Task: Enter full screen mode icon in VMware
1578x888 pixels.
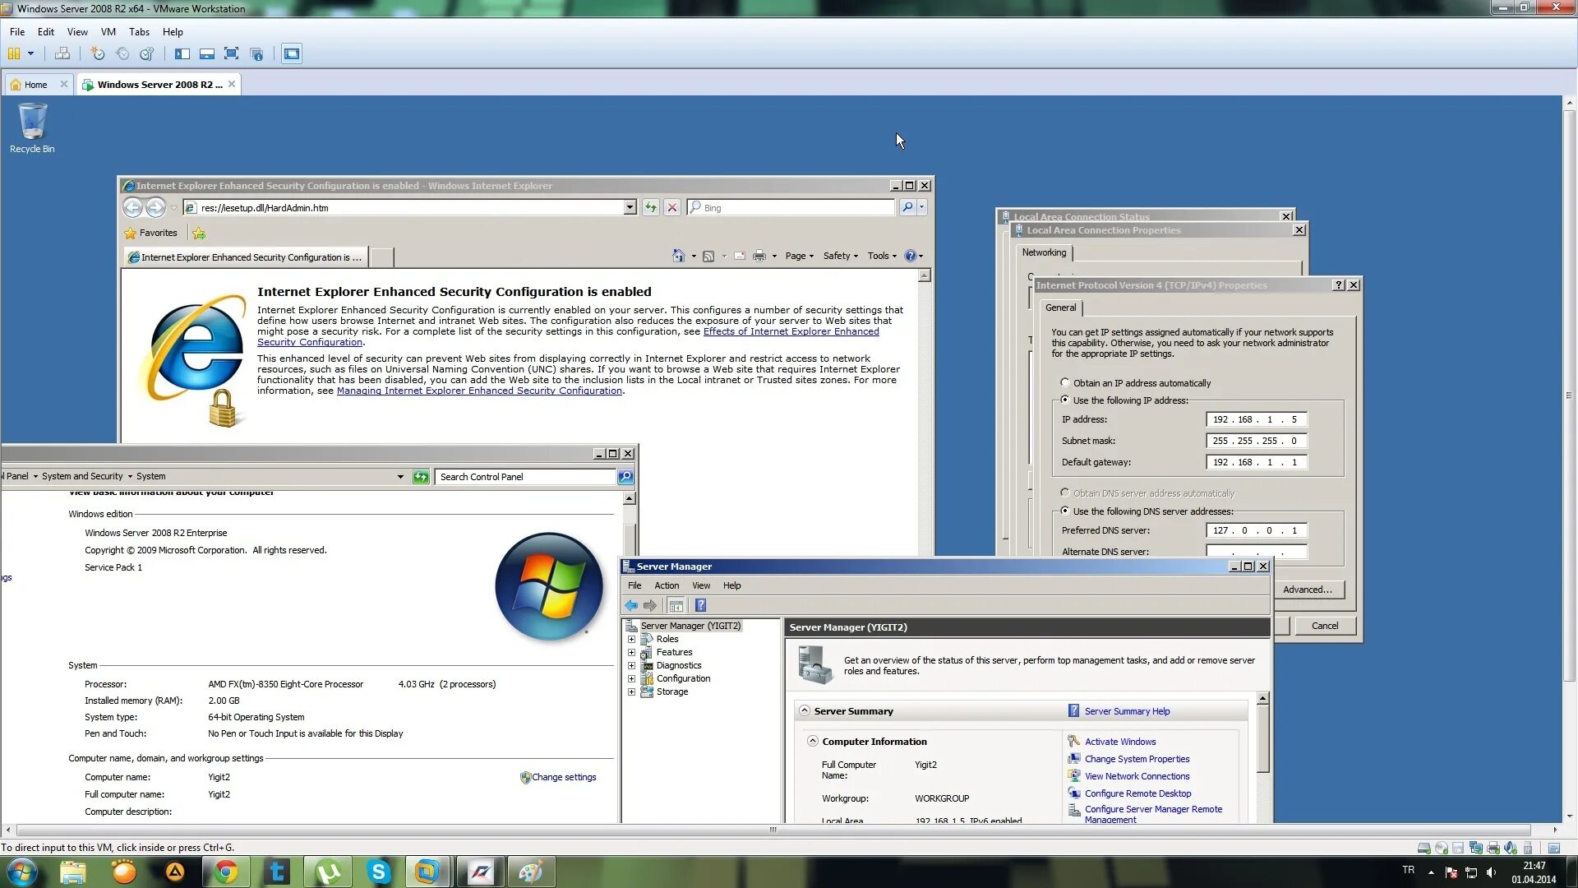Action: point(232,54)
